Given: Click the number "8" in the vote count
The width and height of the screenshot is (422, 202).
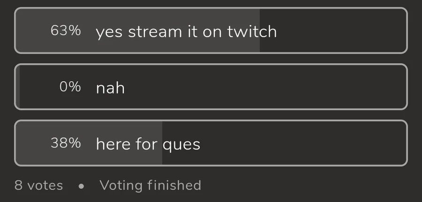Looking at the screenshot, I should (18, 186).
